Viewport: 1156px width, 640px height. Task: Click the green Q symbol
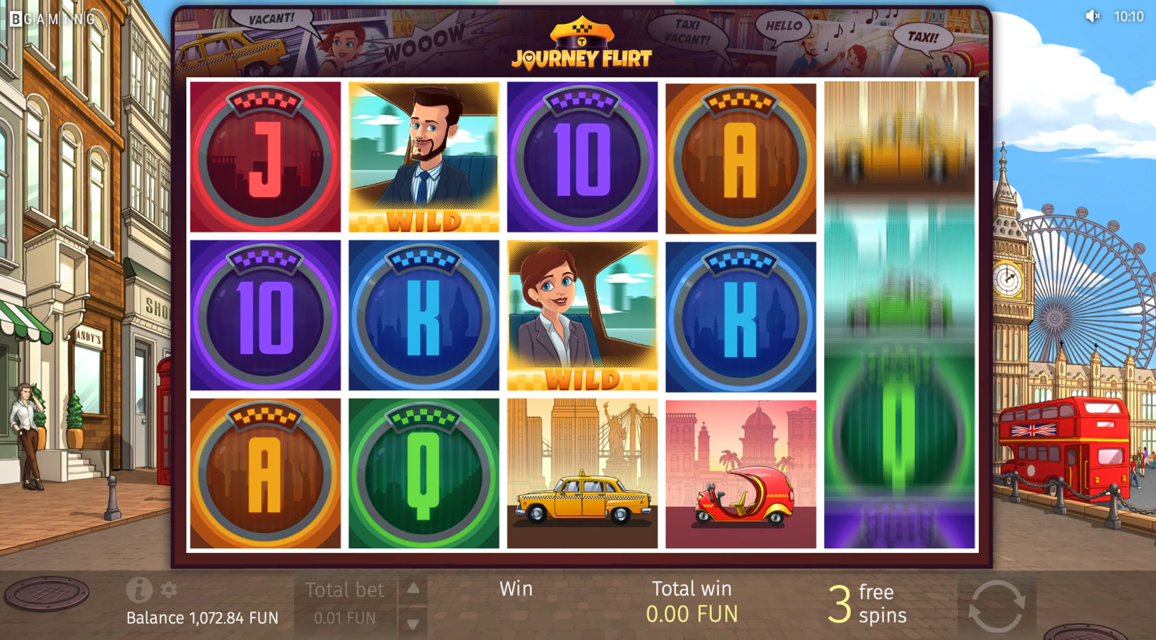click(x=424, y=473)
